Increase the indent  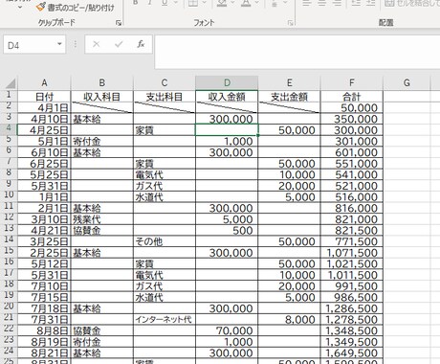pos(370,3)
